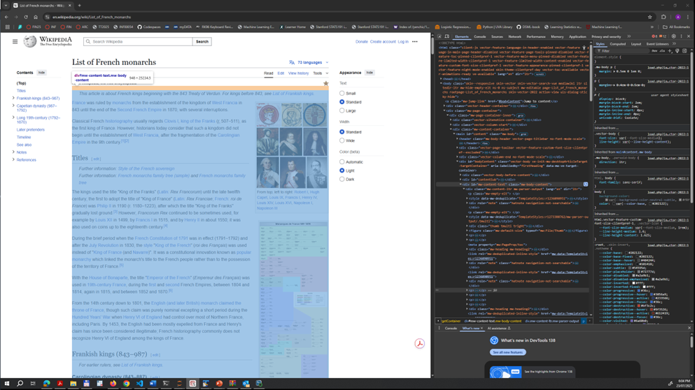
Task: Select the Large text size option
Action: click(x=342, y=110)
